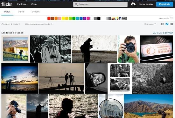Image resolution: width=175 pixels, height=118 pixels.
Task: Click Ver todo 2,367,680 link
Action: click(163, 33)
